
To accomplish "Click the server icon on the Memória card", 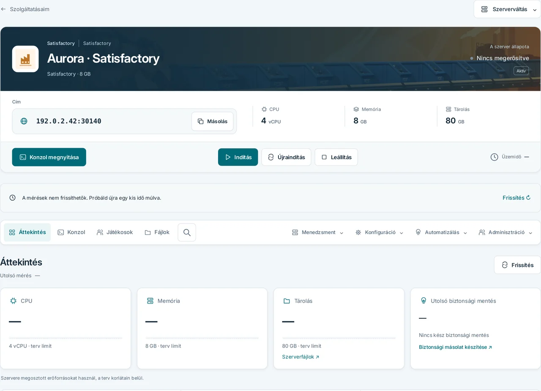I will 150,301.
